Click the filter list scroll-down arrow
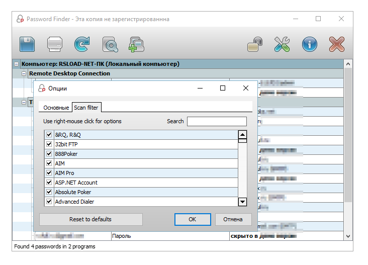 click(x=242, y=202)
